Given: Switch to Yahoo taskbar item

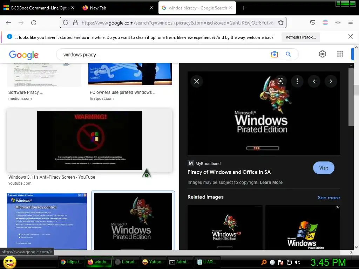Looking at the screenshot, I should [x=153, y=262].
